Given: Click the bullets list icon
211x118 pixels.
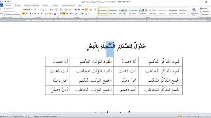Looking at the screenshot, I should coord(61,10).
